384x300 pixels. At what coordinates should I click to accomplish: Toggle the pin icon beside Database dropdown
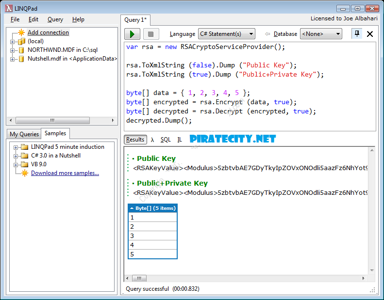tap(357, 33)
